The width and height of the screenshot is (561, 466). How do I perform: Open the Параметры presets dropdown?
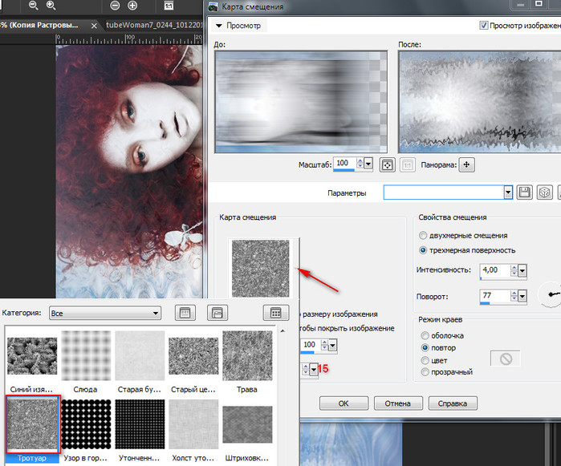click(508, 192)
